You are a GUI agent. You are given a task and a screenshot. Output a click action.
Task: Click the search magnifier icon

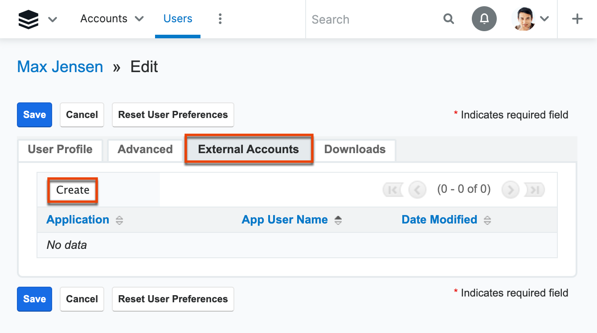(x=449, y=19)
